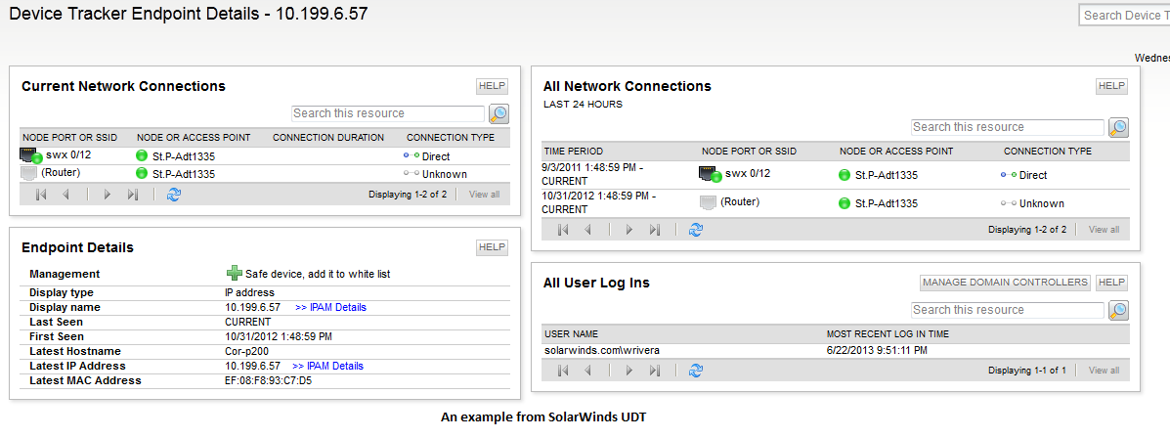Click MANAGE DOMAIN CONTROLLERS button
This screenshot has width=1170, height=438.
[1005, 283]
